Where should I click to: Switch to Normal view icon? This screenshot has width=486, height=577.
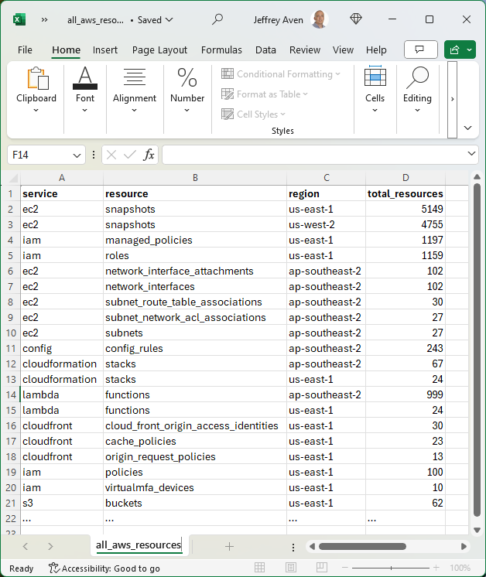pos(259,568)
